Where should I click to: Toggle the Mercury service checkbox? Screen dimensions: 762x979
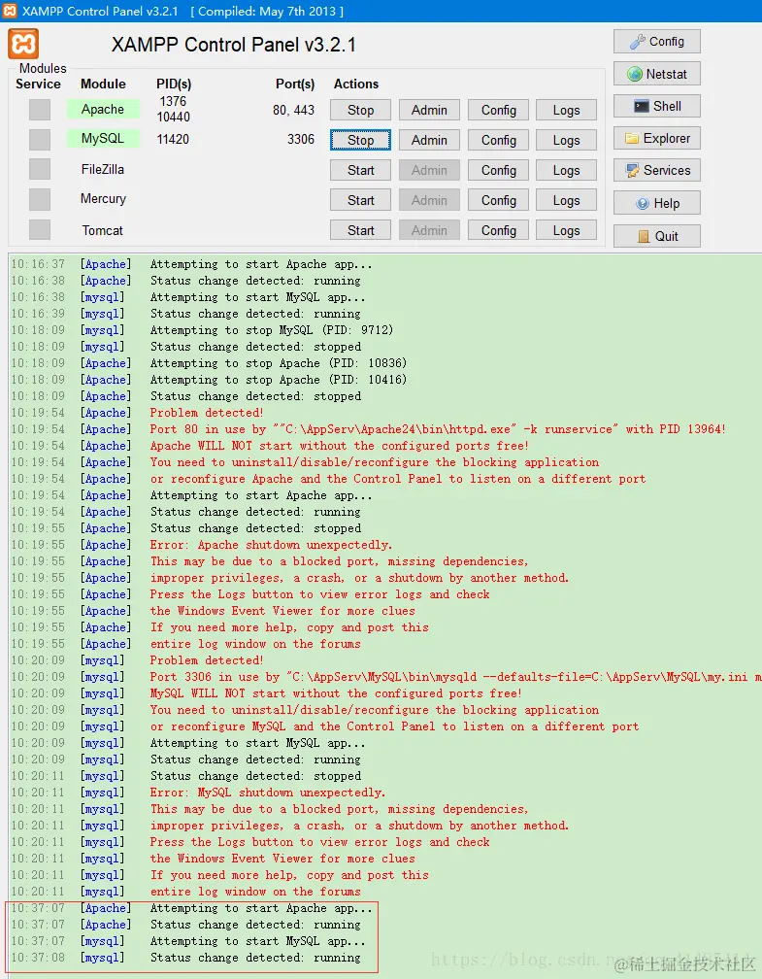point(40,200)
